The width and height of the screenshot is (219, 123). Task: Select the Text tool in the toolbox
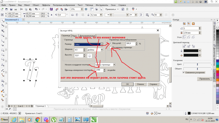(2, 65)
